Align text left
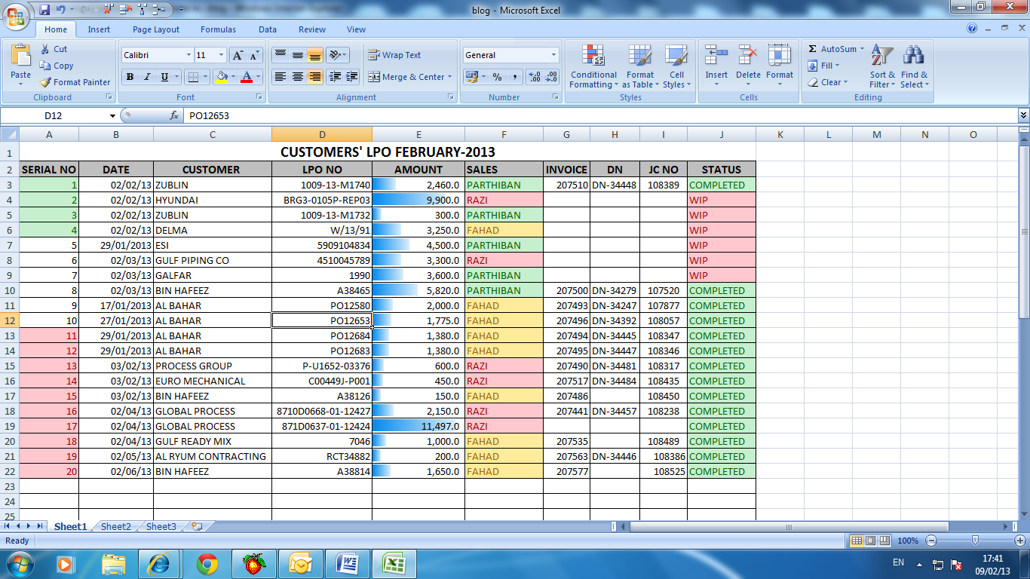This screenshot has width=1030, height=579. (280, 77)
